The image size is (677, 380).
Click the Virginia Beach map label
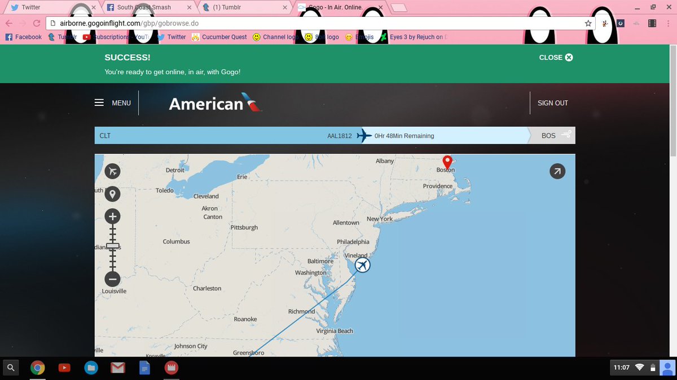(x=335, y=331)
